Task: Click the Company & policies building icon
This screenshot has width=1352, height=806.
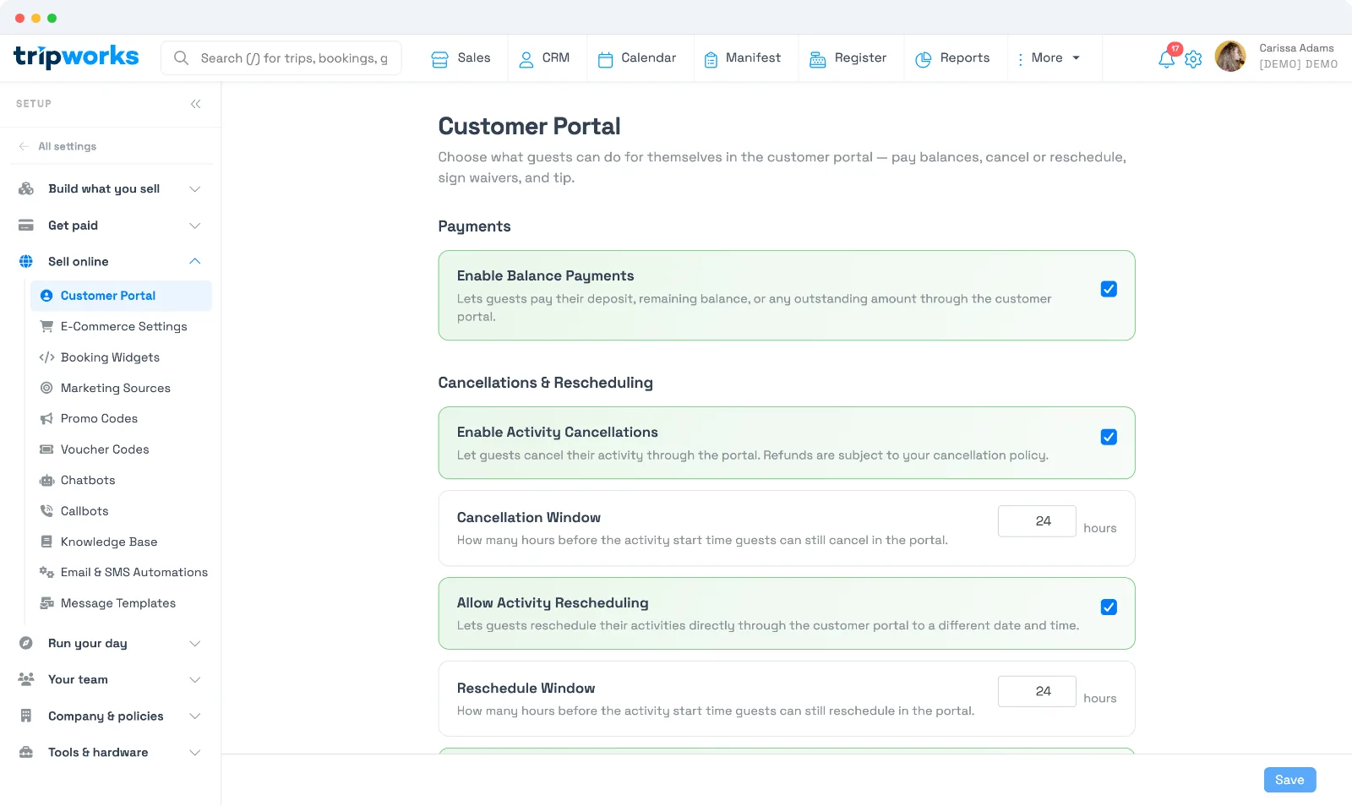Action: (26, 716)
